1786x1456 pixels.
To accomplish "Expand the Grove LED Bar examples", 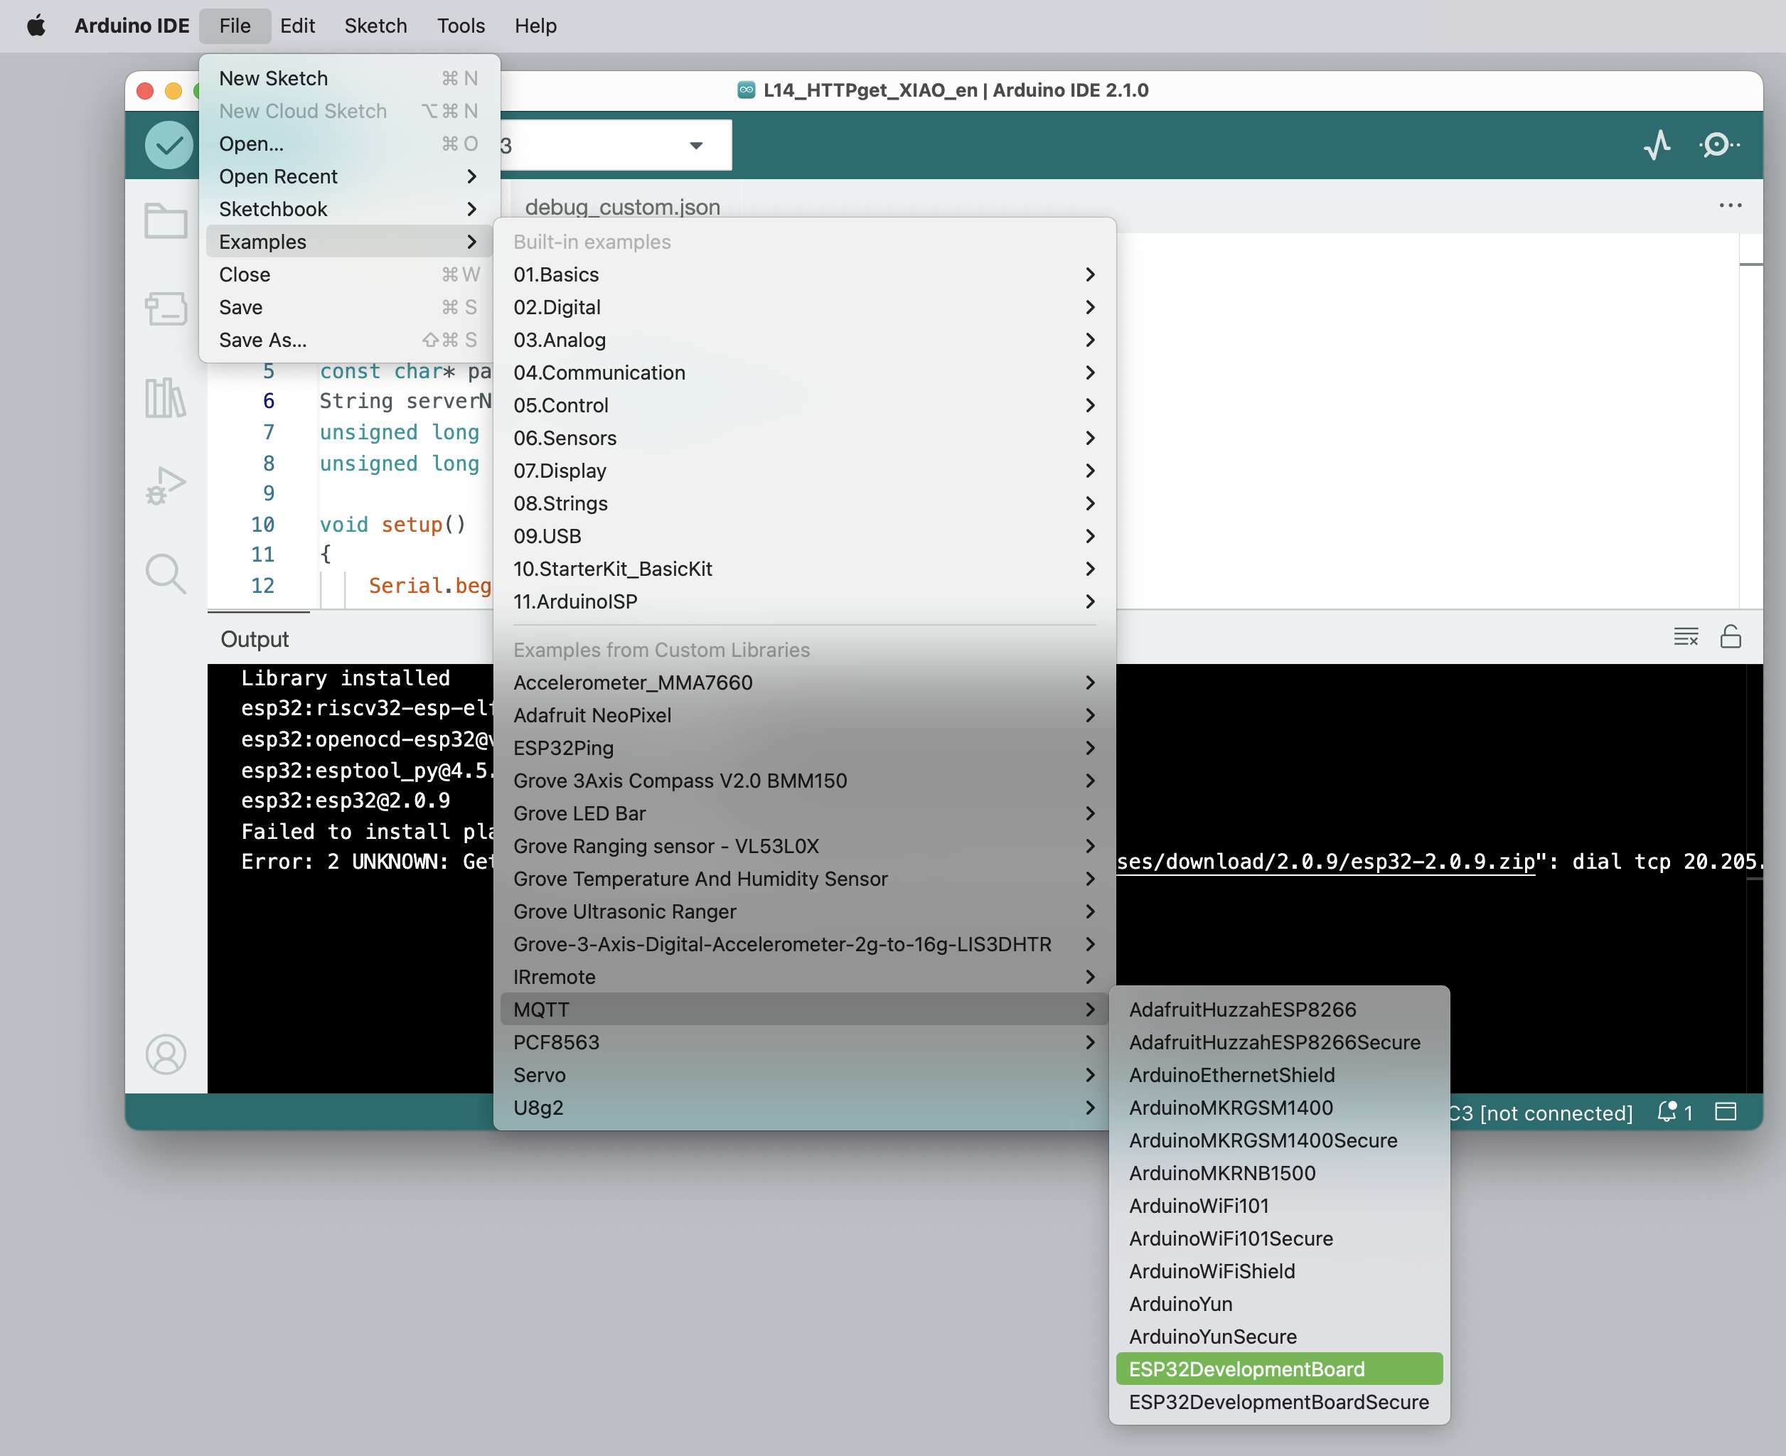I will click(805, 813).
